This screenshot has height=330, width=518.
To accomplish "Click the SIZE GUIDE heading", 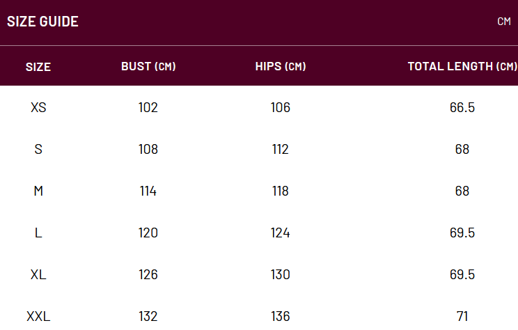I will point(42,22).
